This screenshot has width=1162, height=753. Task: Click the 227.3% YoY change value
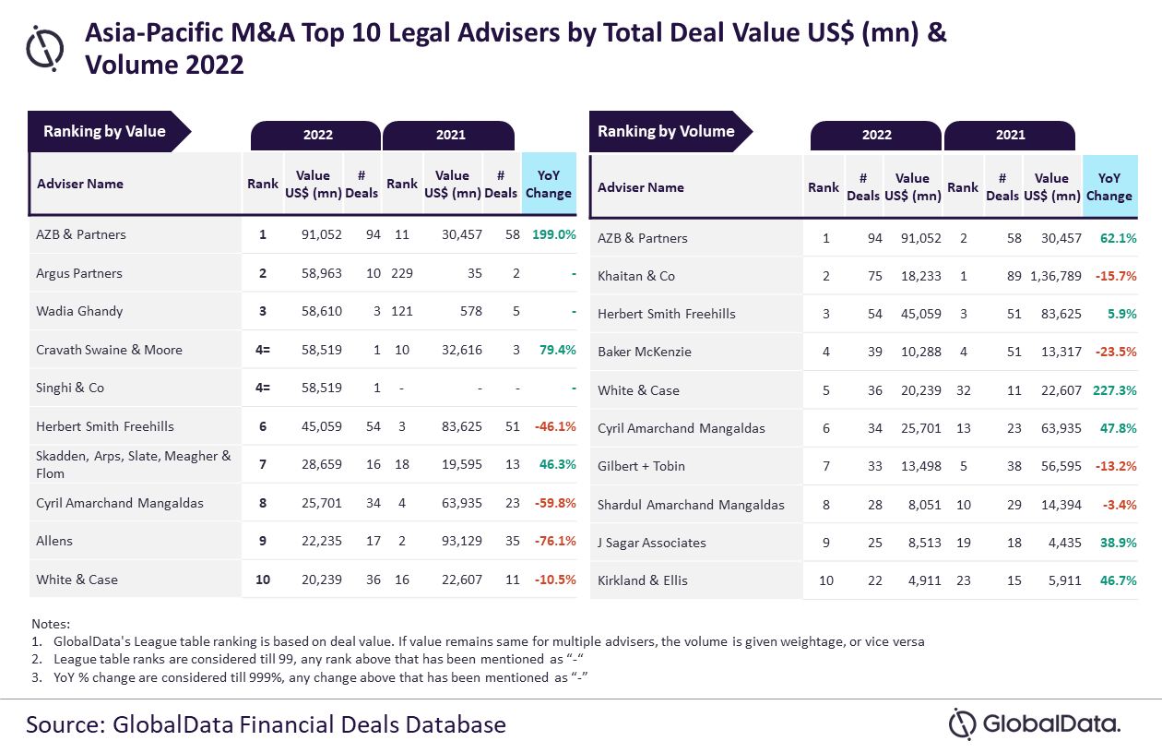[x=1113, y=390]
